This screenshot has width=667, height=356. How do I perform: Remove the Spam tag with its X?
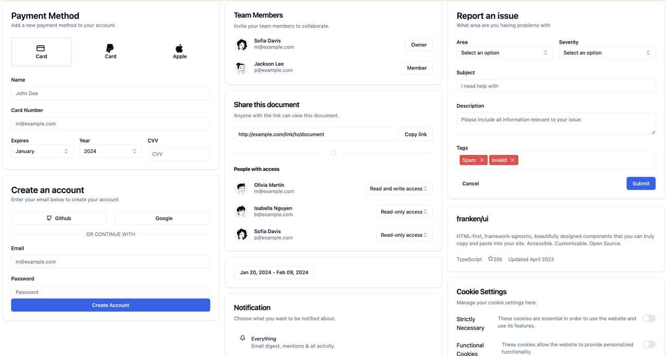(x=481, y=160)
